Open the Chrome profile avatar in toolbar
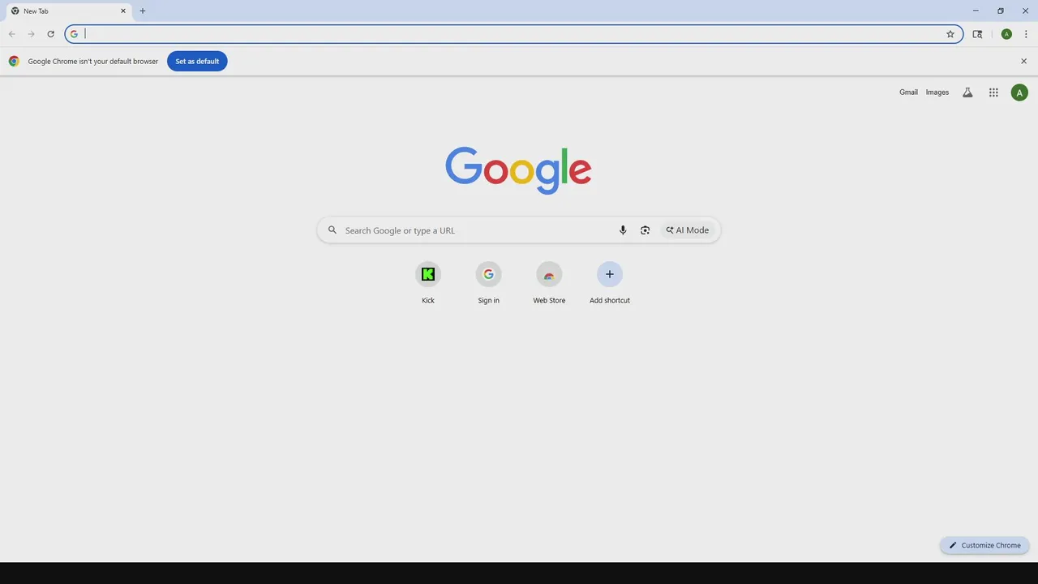Viewport: 1038px width, 584px height. point(1006,34)
